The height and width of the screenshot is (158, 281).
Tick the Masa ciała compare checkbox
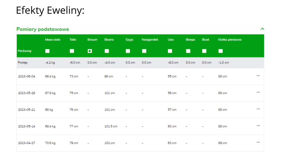pos(47,51)
